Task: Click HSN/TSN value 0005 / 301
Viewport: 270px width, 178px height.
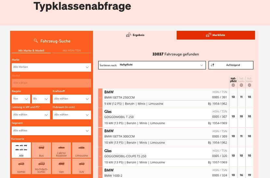Action: point(220,97)
